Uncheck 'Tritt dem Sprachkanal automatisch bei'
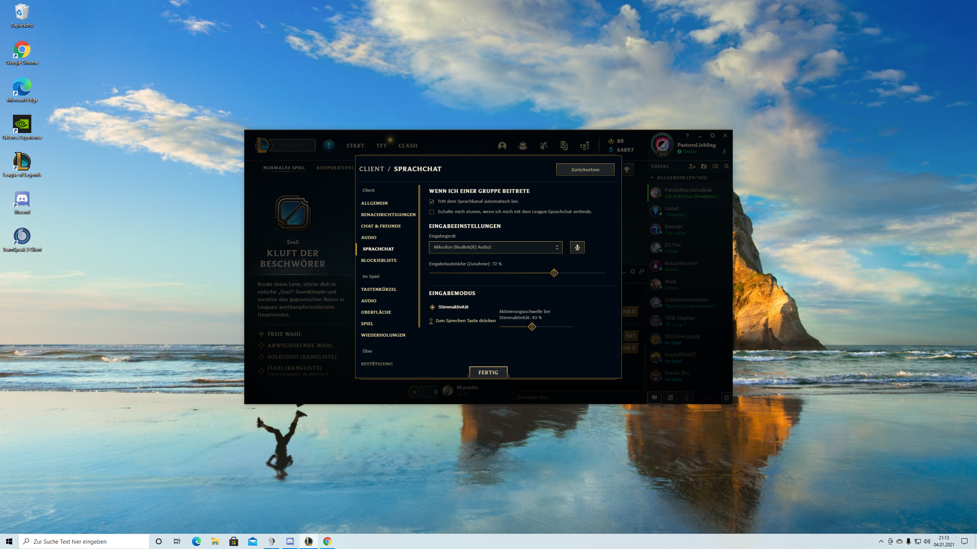This screenshot has width=977, height=549. [432, 202]
